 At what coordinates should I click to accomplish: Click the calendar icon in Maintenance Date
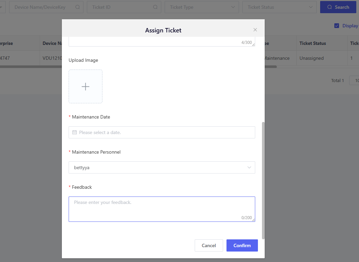pyautogui.click(x=75, y=132)
